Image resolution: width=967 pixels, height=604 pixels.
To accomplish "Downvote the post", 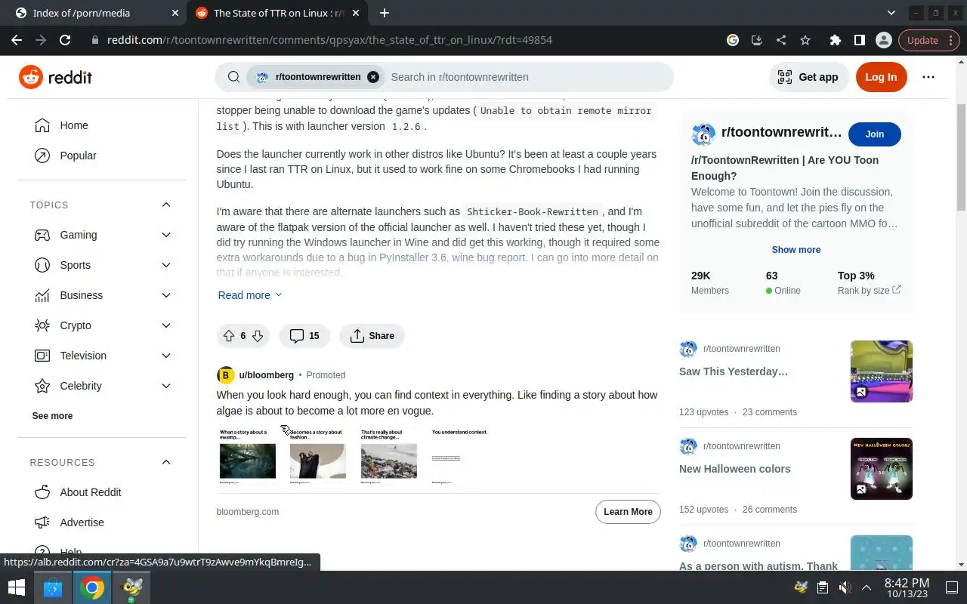I will tap(258, 336).
